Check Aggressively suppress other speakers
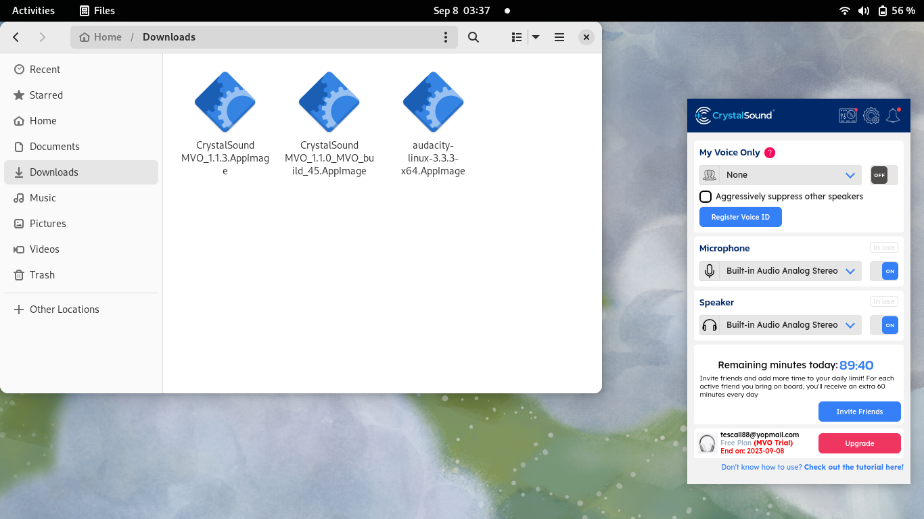This screenshot has height=519, width=924. [x=706, y=197]
